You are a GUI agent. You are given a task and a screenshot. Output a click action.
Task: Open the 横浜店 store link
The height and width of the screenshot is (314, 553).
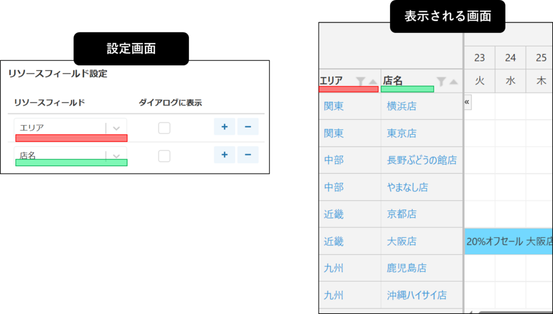pos(401,106)
